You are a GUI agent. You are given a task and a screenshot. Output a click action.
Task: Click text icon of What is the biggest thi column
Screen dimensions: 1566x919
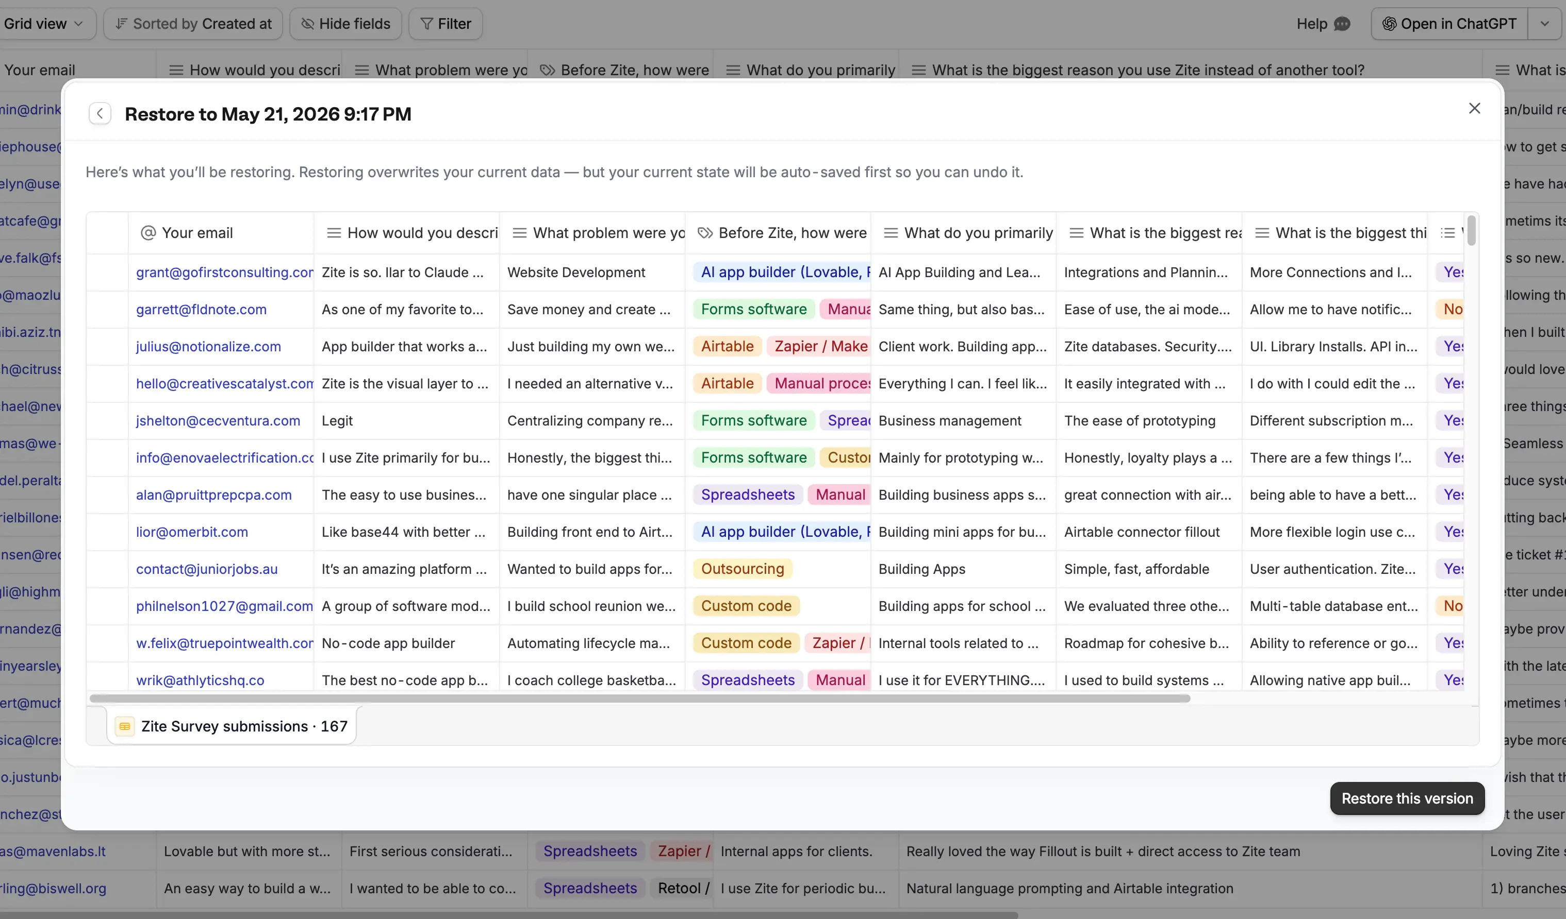coord(1262,233)
